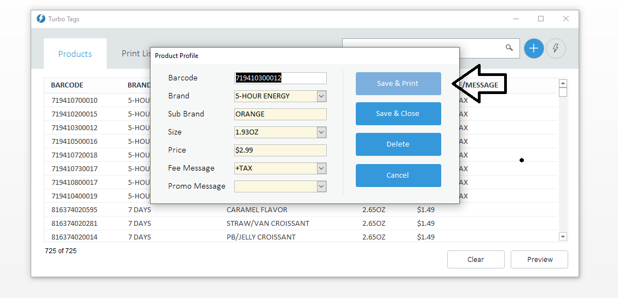The height and width of the screenshot is (298, 618).
Task: Click the Save & Print button
Action: pos(398,84)
